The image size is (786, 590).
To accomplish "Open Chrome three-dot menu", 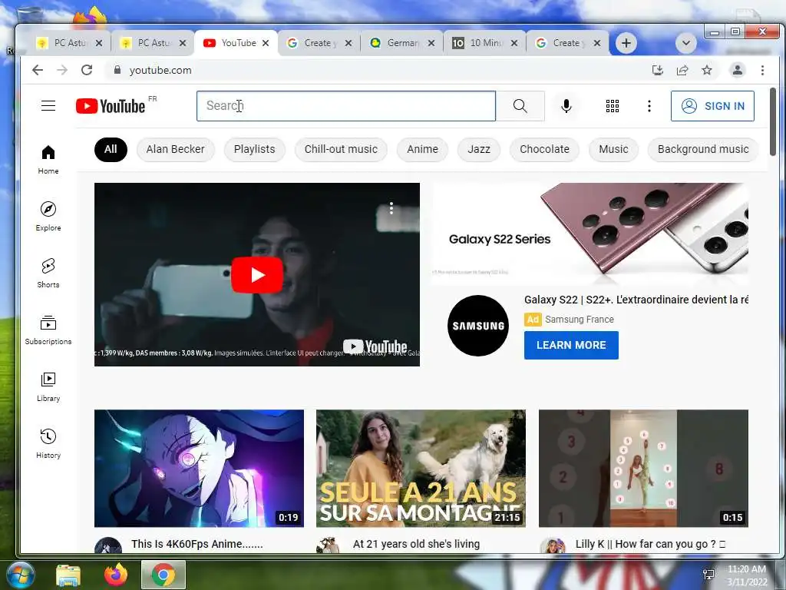I will [762, 70].
